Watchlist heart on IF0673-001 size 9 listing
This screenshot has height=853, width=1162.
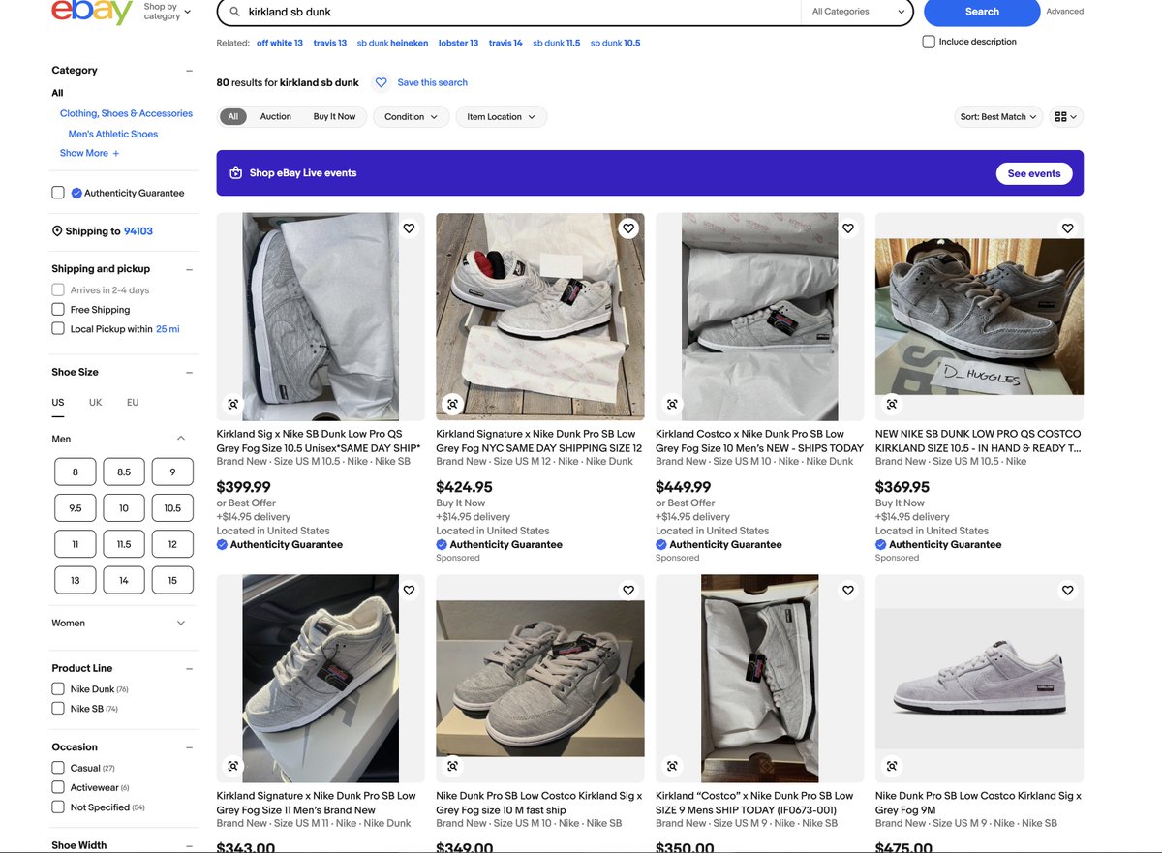click(848, 590)
